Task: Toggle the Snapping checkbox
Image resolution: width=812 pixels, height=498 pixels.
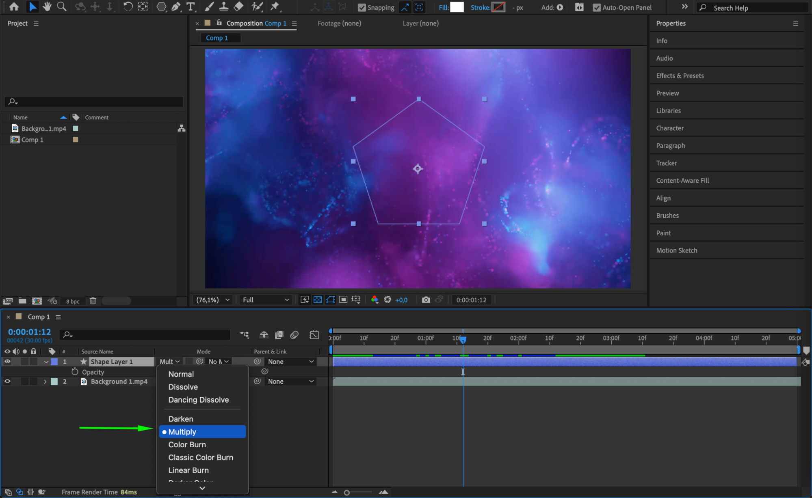Action: click(362, 8)
